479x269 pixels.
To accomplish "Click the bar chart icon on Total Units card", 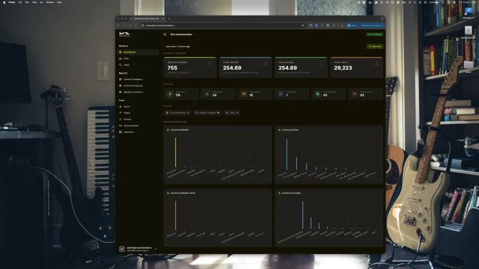I will pos(377,63).
